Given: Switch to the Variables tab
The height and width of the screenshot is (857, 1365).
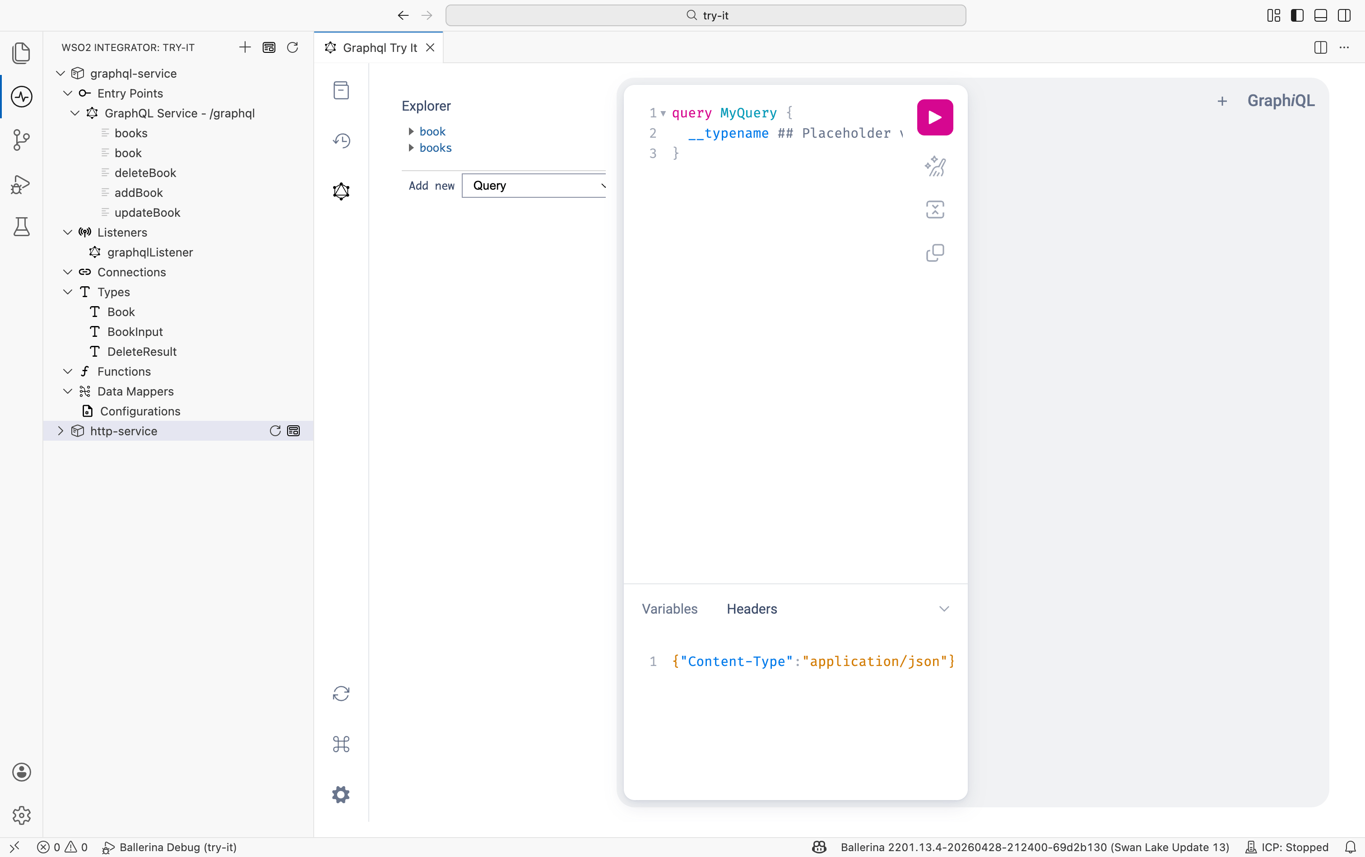Looking at the screenshot, I should (669, 609).
